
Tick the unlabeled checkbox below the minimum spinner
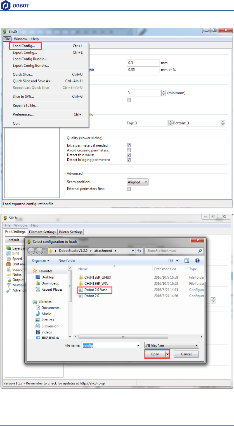coord(129,100)
